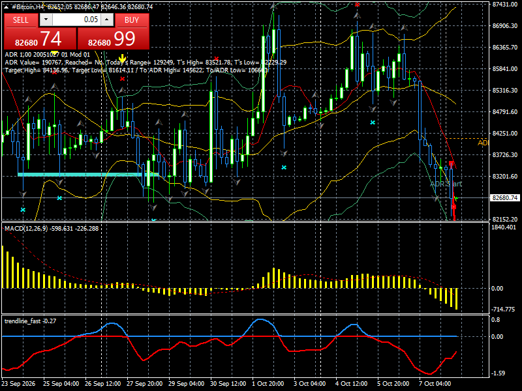Viewport: 522px width, 391px height.
Task: Click price axis value 85316.30
Action: point(505,90)
